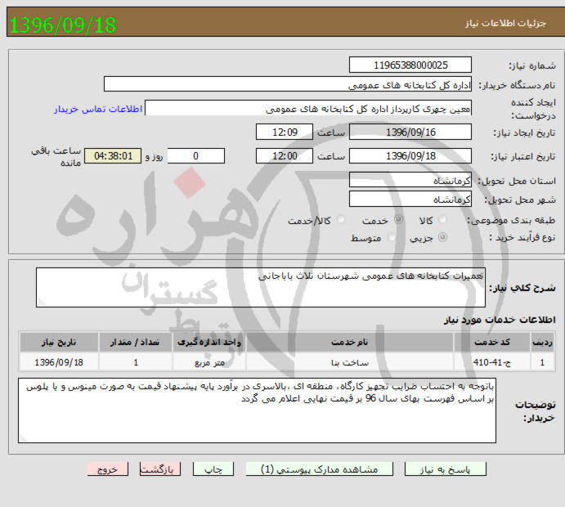Choose the متوسط purchase process option
This screenshot has width=565, height=507.
pos(392,237)
